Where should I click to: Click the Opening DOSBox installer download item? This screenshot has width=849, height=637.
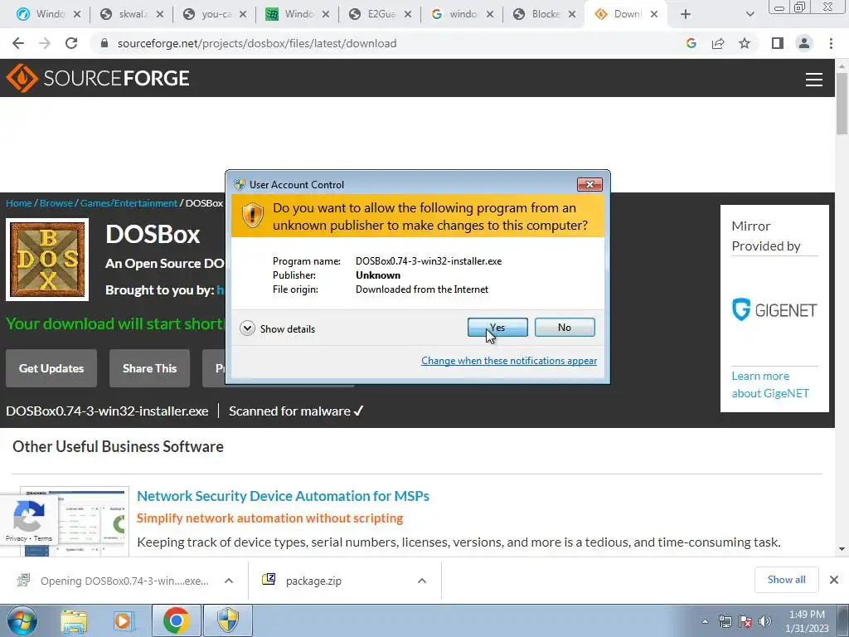pos(124,581)
